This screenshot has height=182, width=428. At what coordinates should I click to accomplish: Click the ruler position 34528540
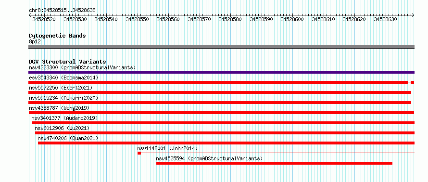(x=106, y=19)
